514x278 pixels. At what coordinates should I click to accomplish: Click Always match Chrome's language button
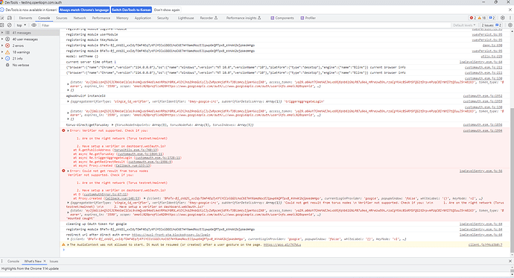(84, 10)
